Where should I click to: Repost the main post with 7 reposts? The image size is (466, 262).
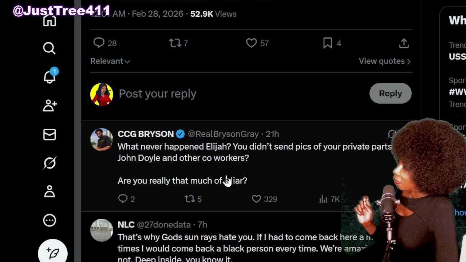click(x=175, y=43)
